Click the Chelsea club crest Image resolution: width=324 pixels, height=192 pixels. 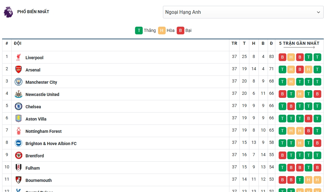pyautogui.click(x=18, y=106)
